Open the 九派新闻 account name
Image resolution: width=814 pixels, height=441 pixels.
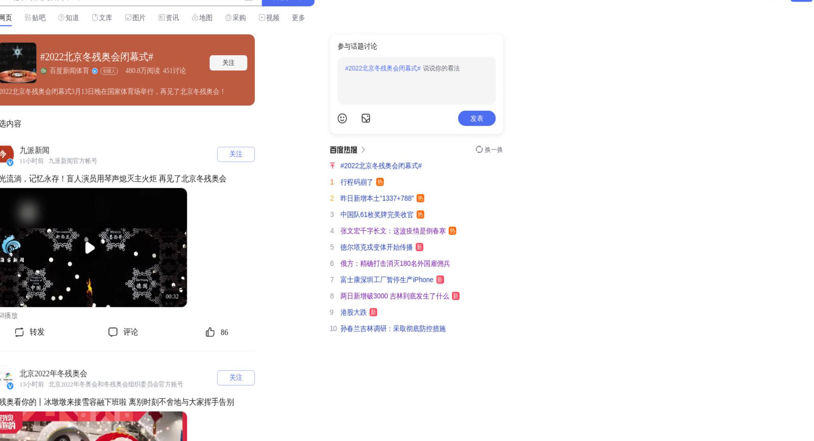(34, 150)
